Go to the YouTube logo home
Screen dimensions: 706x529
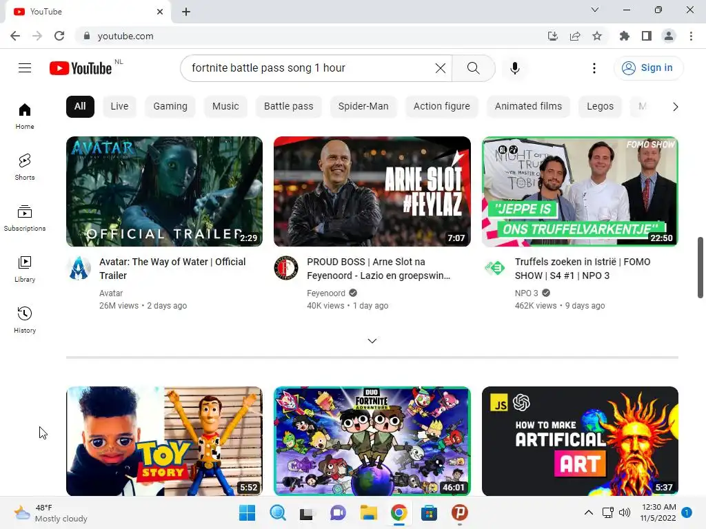click(x=81, y=68)
